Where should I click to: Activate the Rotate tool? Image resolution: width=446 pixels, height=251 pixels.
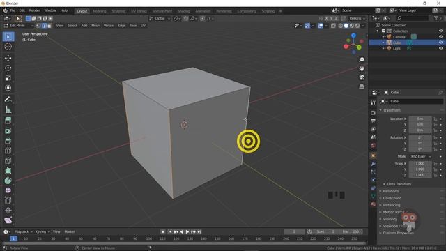point(8,68)
